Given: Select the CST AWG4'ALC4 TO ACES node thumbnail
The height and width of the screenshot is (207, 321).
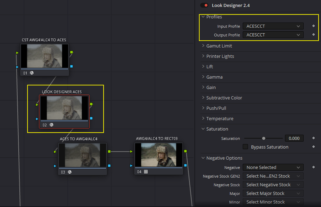Looking at the screenshot, I should click(x=45, y=56).
